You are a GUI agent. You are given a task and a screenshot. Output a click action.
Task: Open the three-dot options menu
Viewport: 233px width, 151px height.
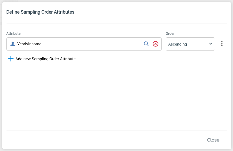click(222, 44)
